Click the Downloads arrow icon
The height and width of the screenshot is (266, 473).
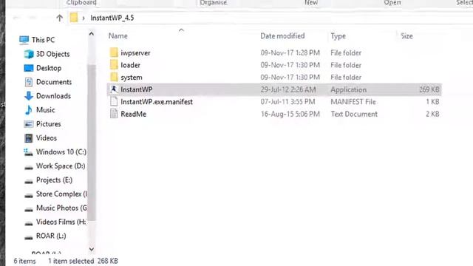click(x=29, y=96)
